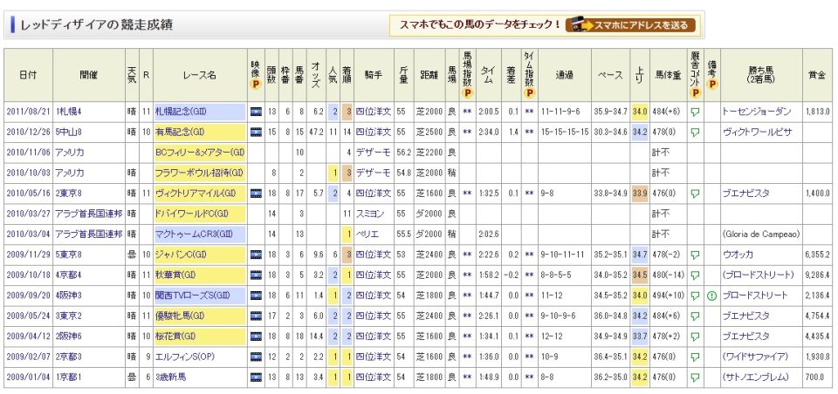Open the video icon for ジャパンC(GI)
The width and height of the screenshot is (838, 394).
tap(256, 255)
